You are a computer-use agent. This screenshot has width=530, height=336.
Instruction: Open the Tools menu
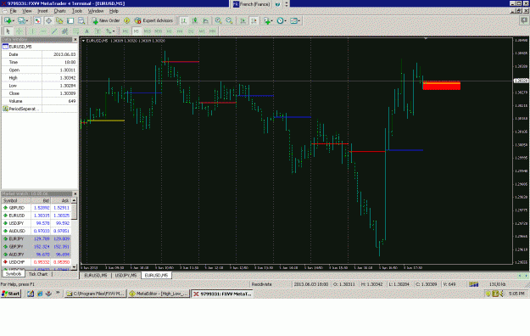pyautogui.click(x=77, y=11)
